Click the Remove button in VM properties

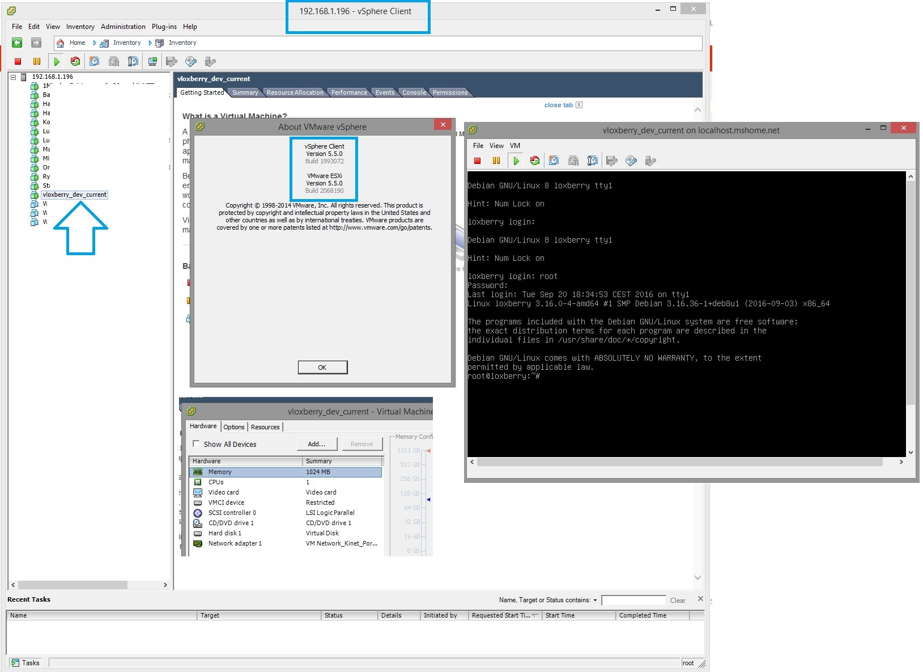coord(361,444)
